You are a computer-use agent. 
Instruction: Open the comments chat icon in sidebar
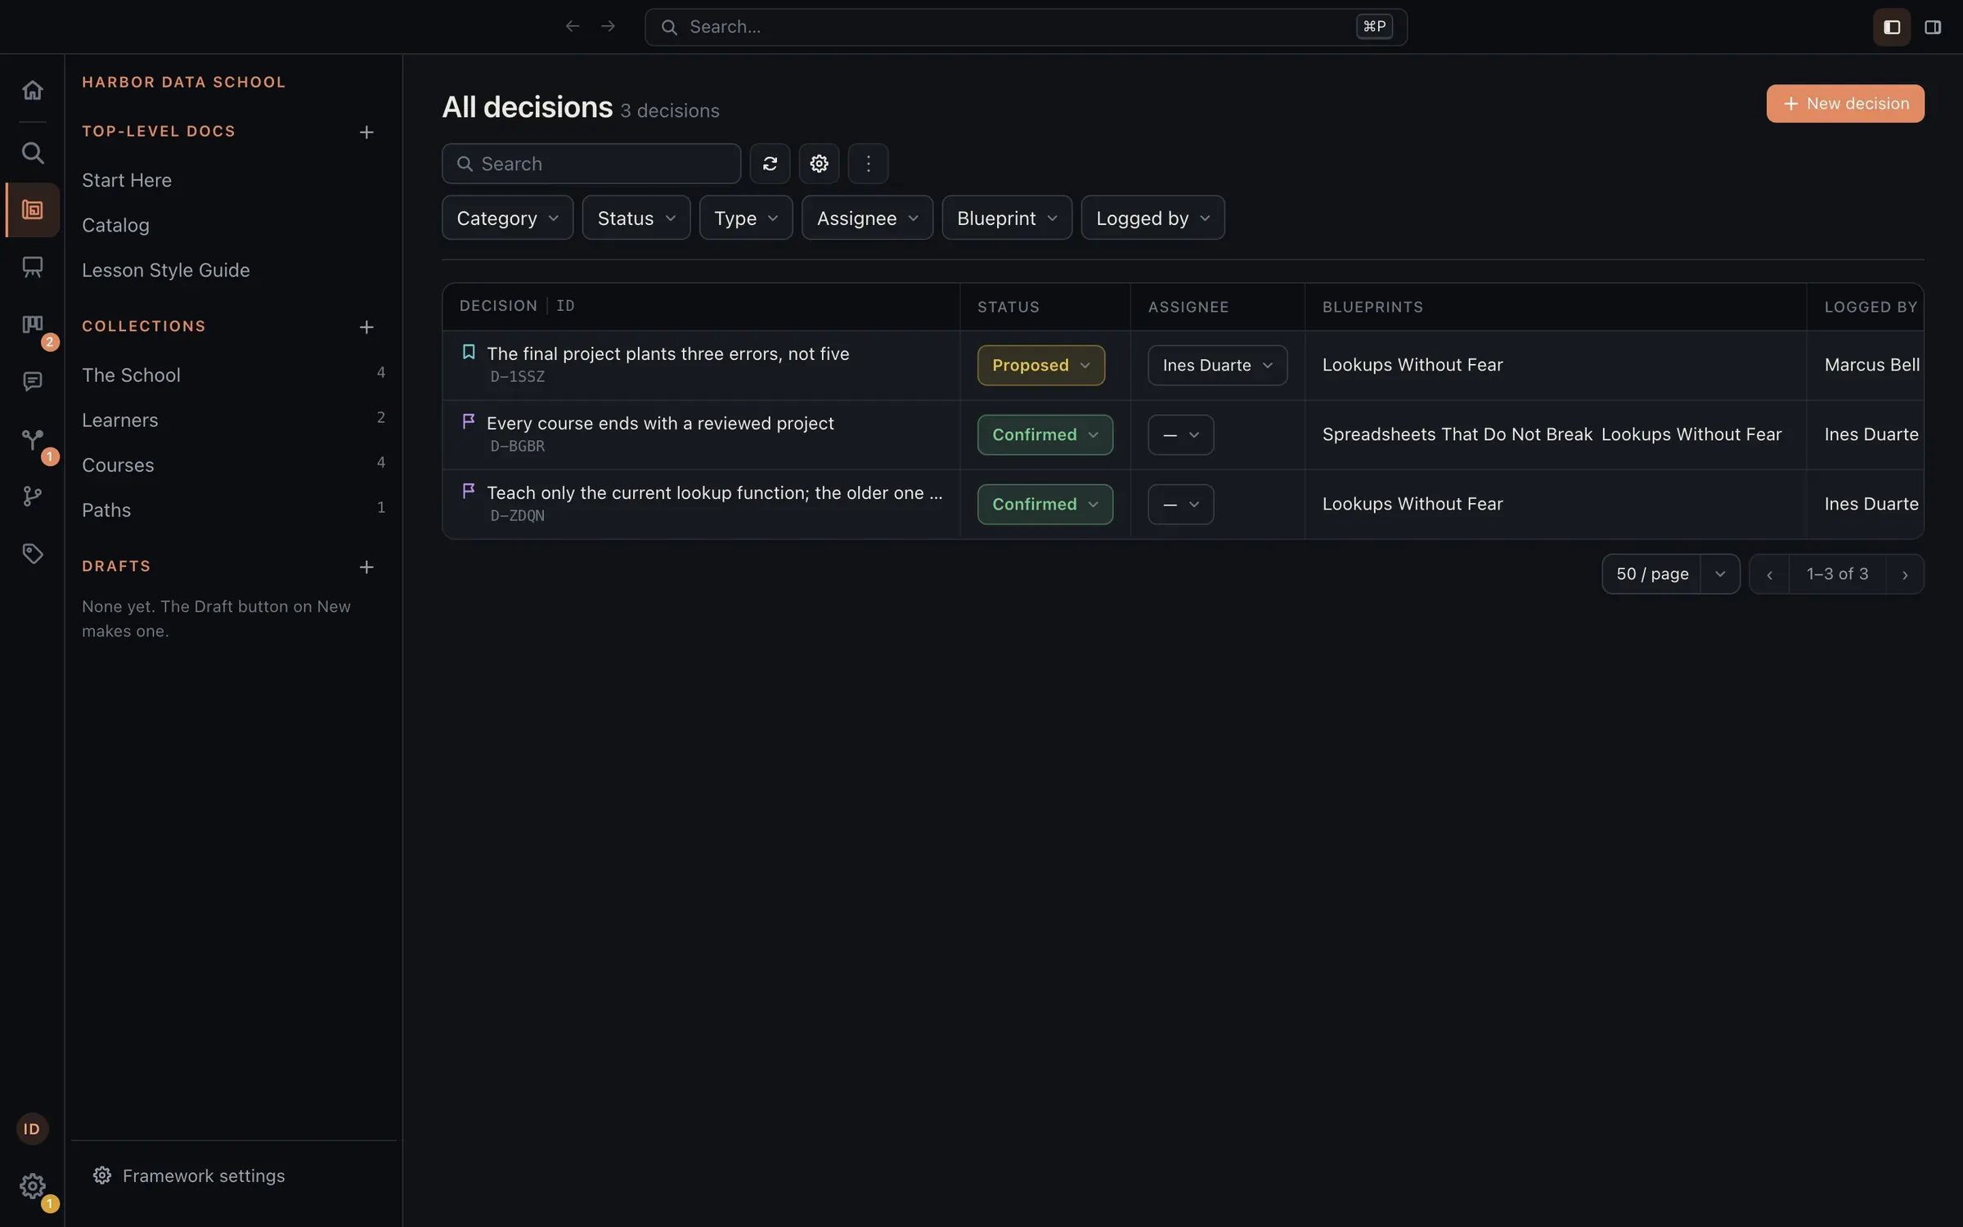click(32, 381)
